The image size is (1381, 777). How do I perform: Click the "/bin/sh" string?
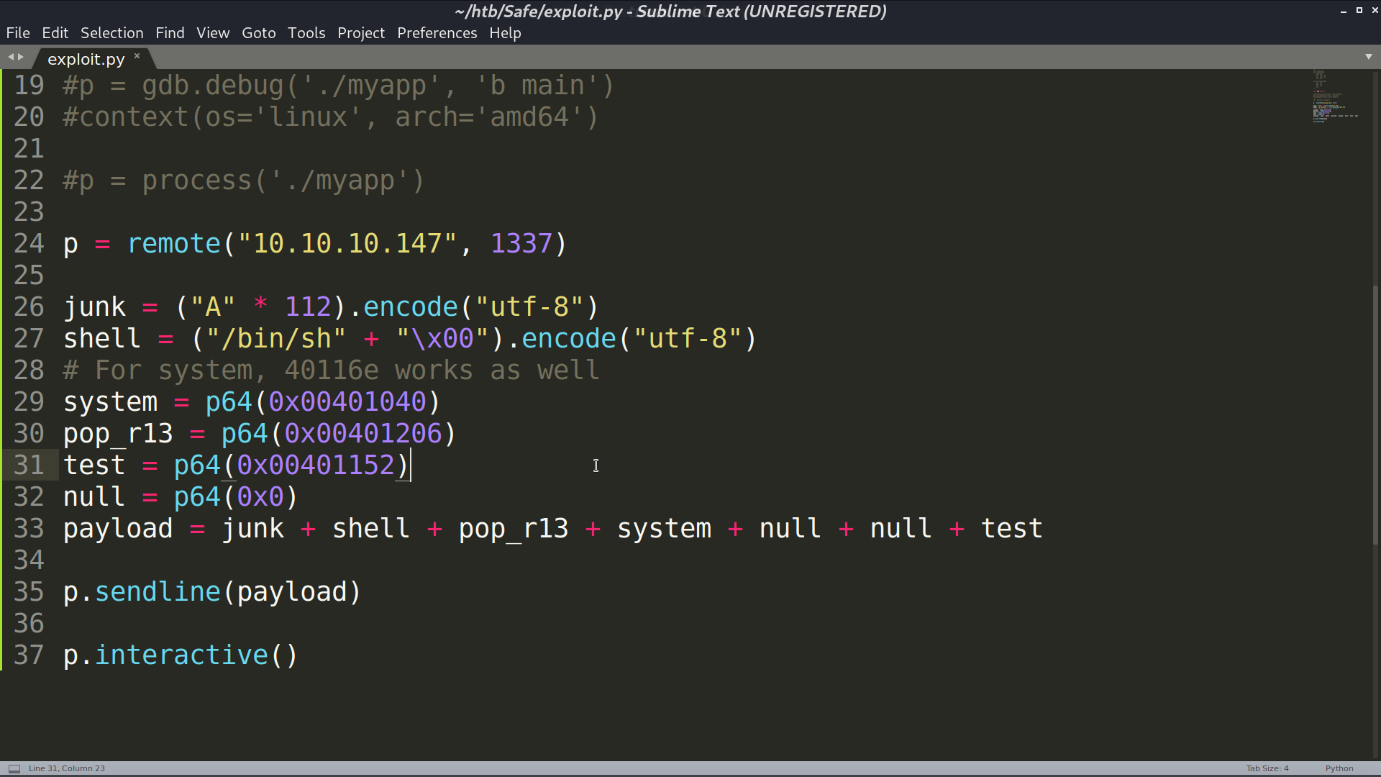(x=276, y=339)
